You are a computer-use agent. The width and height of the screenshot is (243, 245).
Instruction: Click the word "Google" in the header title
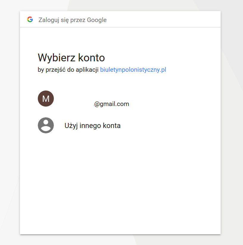97,20
